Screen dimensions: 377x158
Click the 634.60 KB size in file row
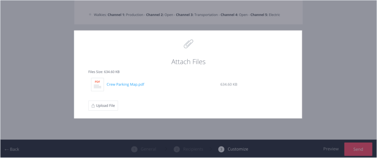coord(229,84)
